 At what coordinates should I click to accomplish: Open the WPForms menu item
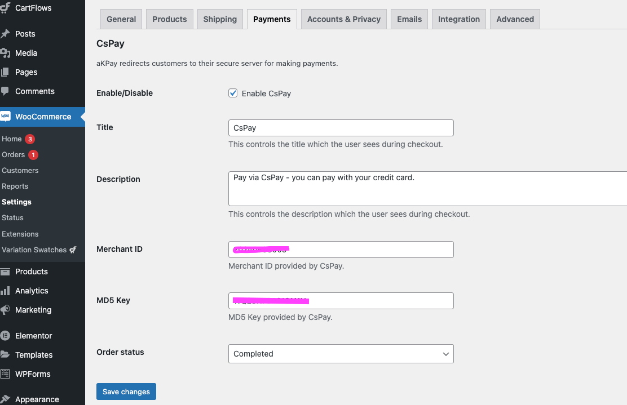(x=33, y=374)
